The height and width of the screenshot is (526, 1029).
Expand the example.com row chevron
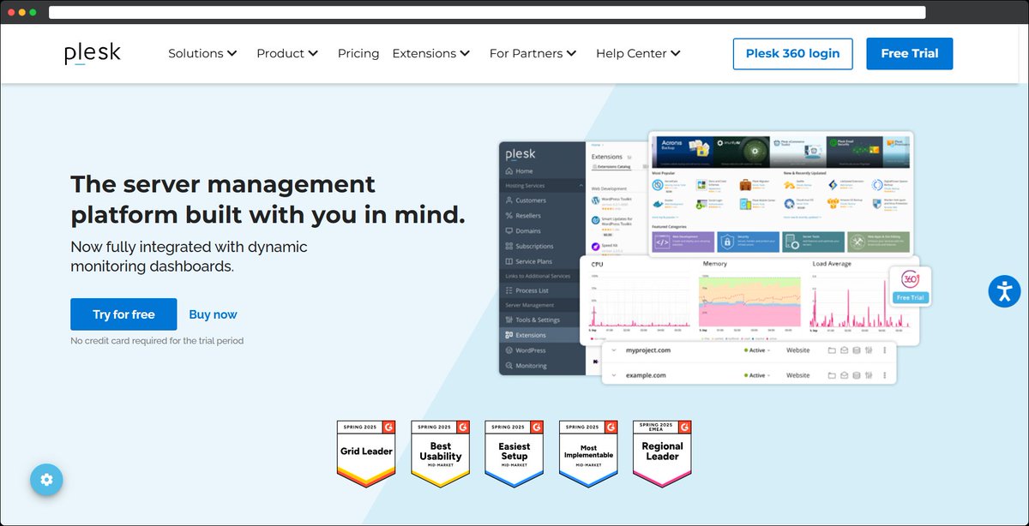(x=614, y=375)
